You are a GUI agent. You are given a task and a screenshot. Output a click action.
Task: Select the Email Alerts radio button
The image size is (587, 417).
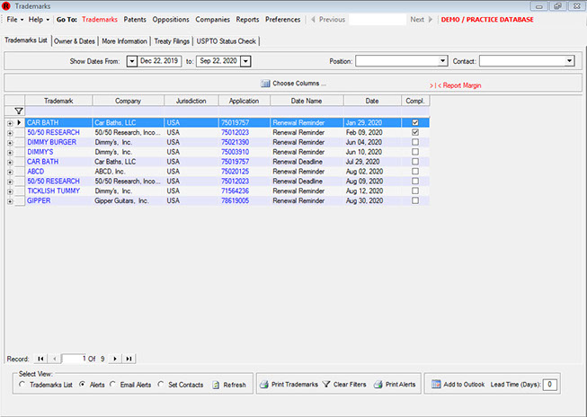[x=112, y=385]
